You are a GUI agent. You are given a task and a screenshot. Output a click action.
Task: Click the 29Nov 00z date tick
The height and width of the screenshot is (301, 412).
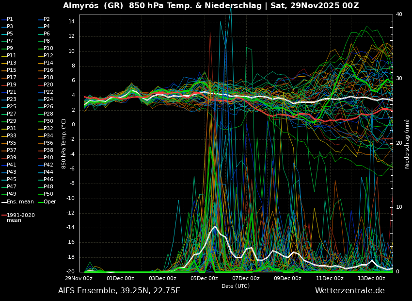click(x=79, y=279)
